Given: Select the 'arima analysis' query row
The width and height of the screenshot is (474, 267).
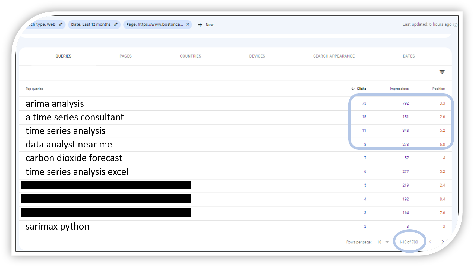Looking at the screenshot, I should pyautogui.click(x=235, y=103).
